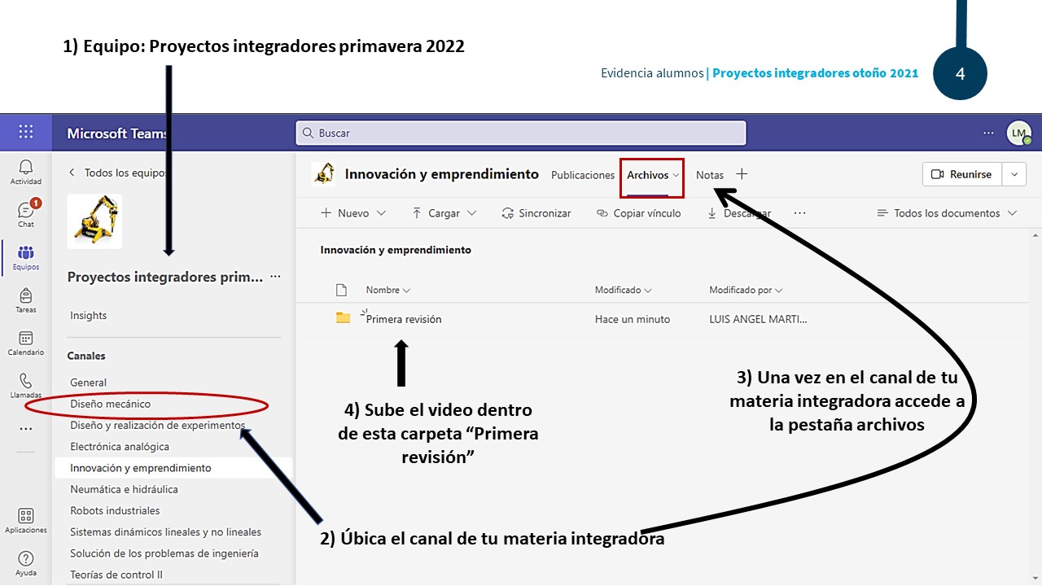Click the Sincronizar toolbar button
Image resolution: width=1042 pixels, height=586 pixels.
pos(536,213)
